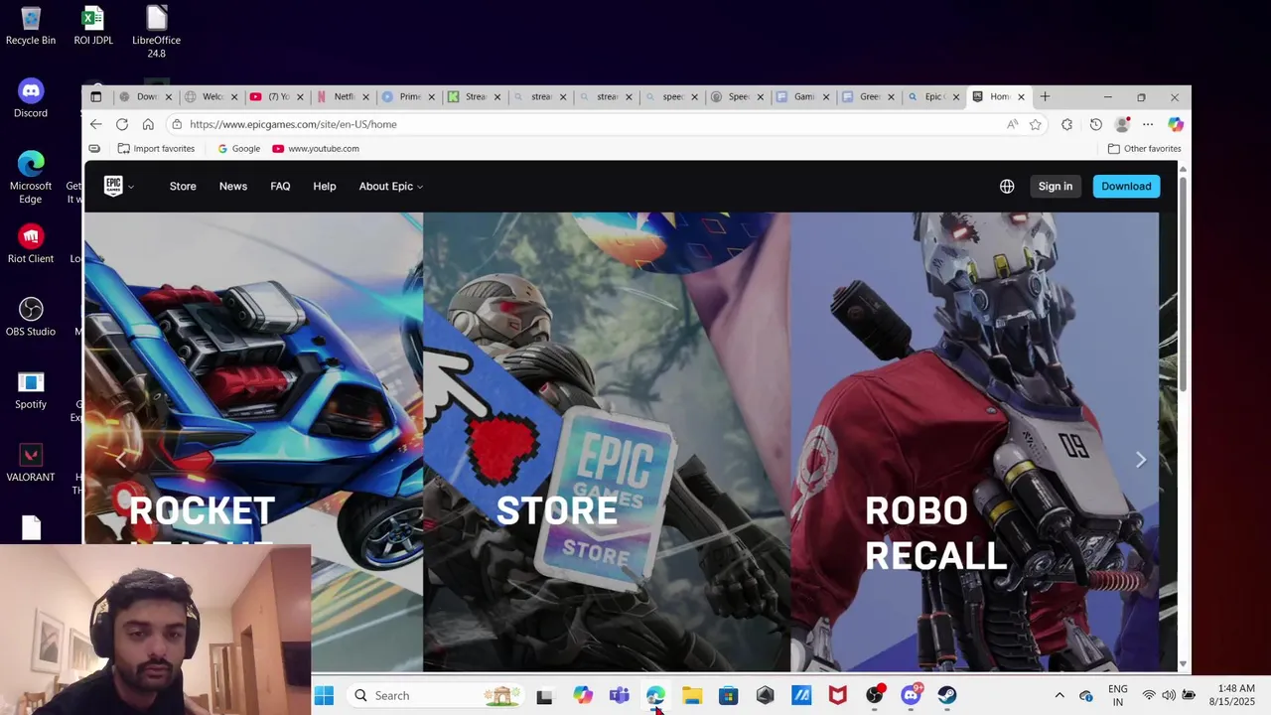
Task: Select LibreOffice 24.8 desktop icon
Action: point(156,32)
